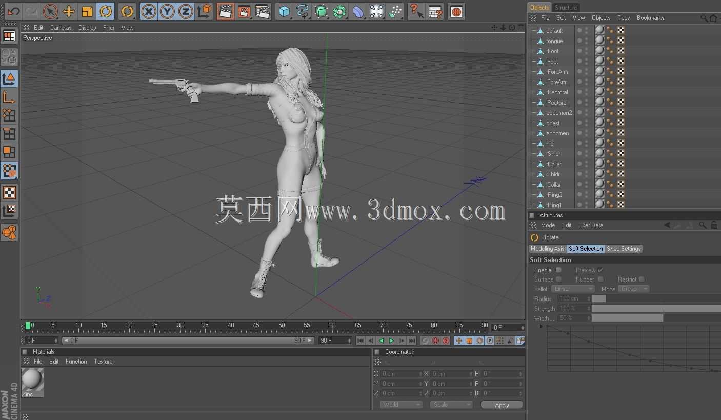Viewport: 721px width, 420px height.
Task: Go to end of animation
Action: click(x=412, y=341)
